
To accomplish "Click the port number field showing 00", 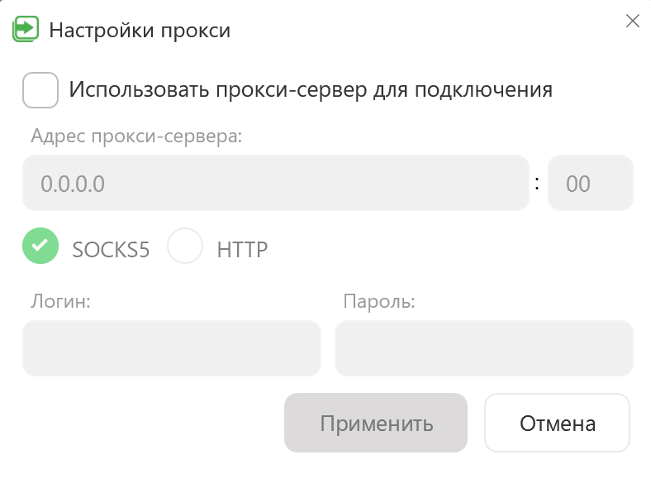I will pyautogui.click(x=590, y=183).
